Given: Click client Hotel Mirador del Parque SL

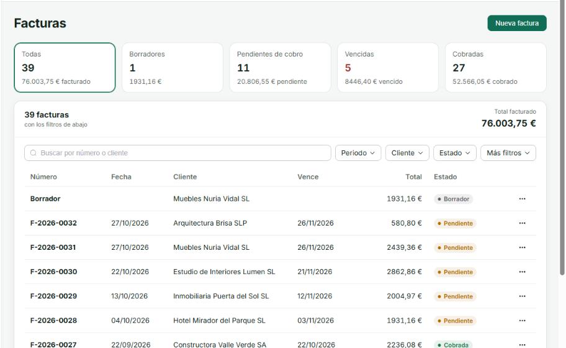Looking at the screenshot, I should coord(219,321).
